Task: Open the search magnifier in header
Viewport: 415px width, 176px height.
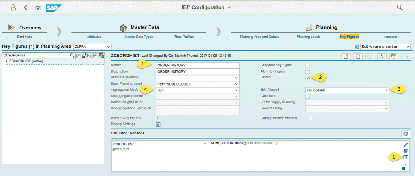Action: click(399, 7)
